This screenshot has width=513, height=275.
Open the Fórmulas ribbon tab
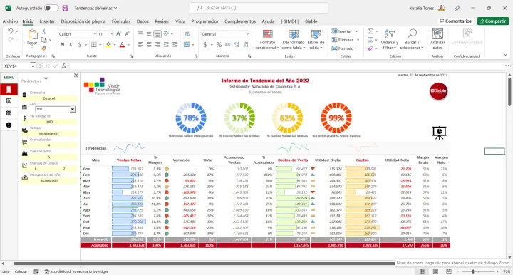pyautogui.click(x=121, y=21)
